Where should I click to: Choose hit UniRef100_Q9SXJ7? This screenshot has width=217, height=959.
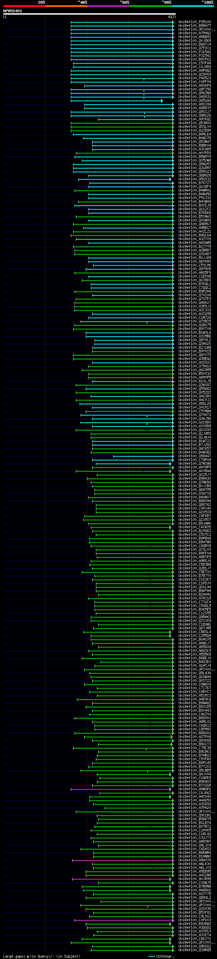coord(194,112)
